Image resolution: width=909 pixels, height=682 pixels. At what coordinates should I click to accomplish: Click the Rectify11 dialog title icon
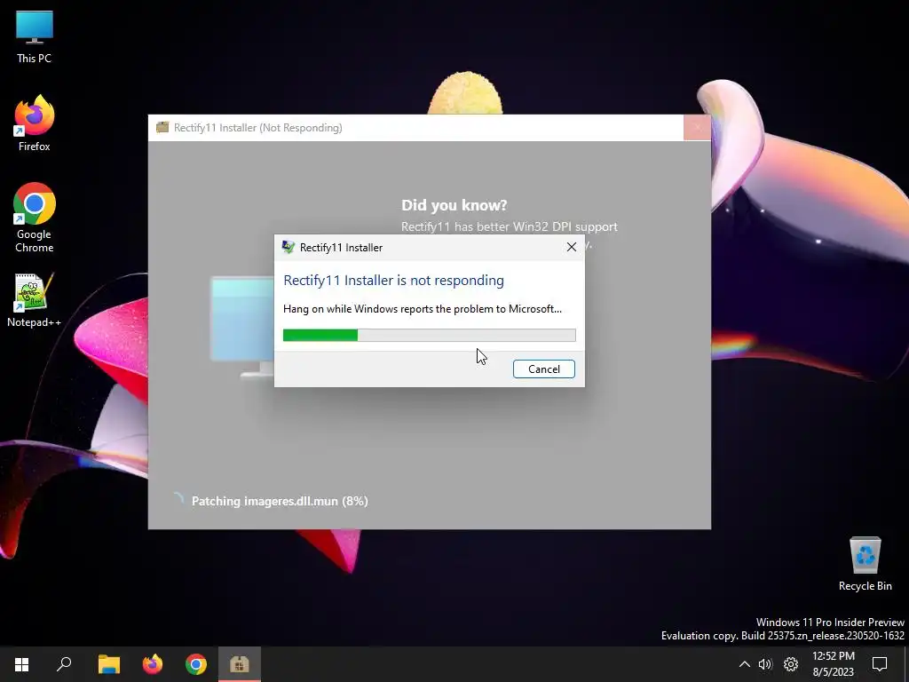289,247
